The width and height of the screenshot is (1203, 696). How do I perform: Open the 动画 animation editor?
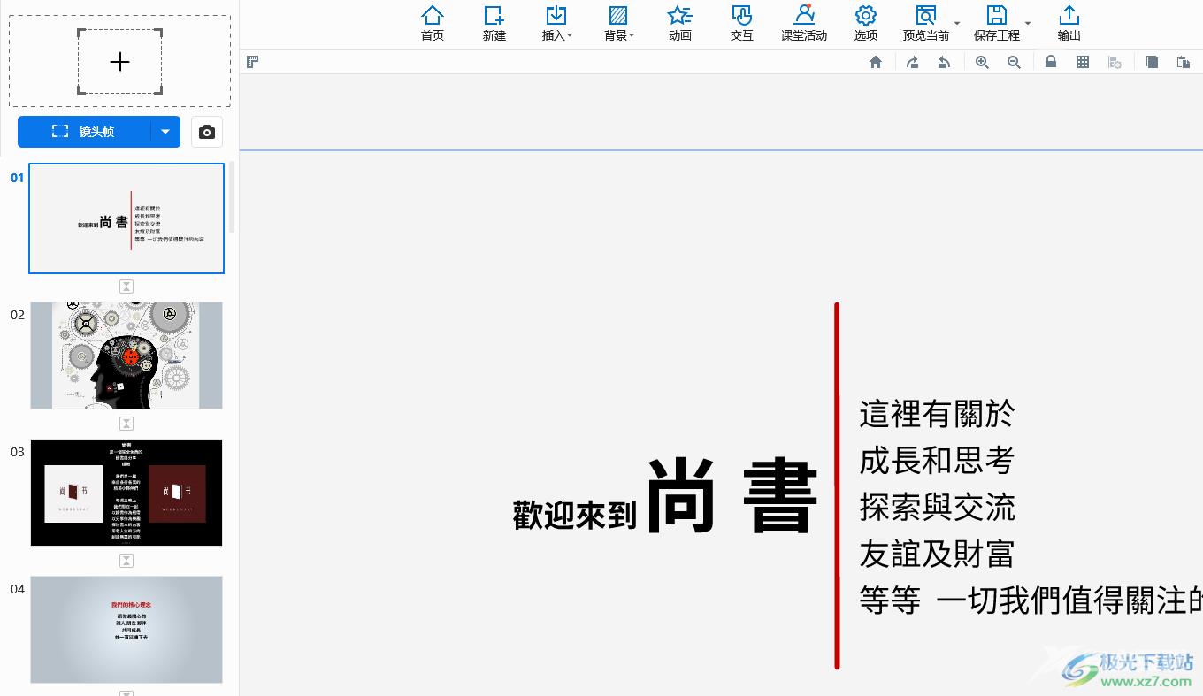(x=680, y=23)
